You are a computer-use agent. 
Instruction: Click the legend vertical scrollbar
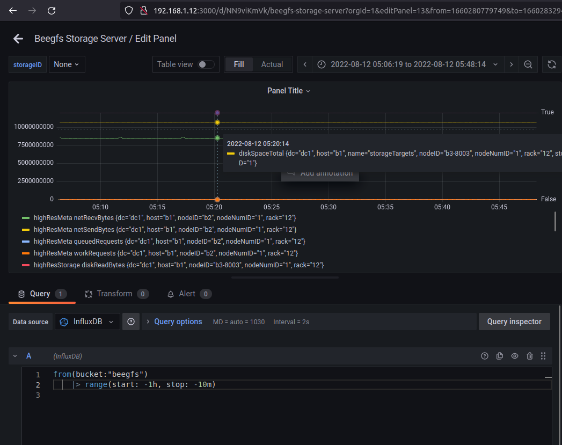click(x=555, y=221)
